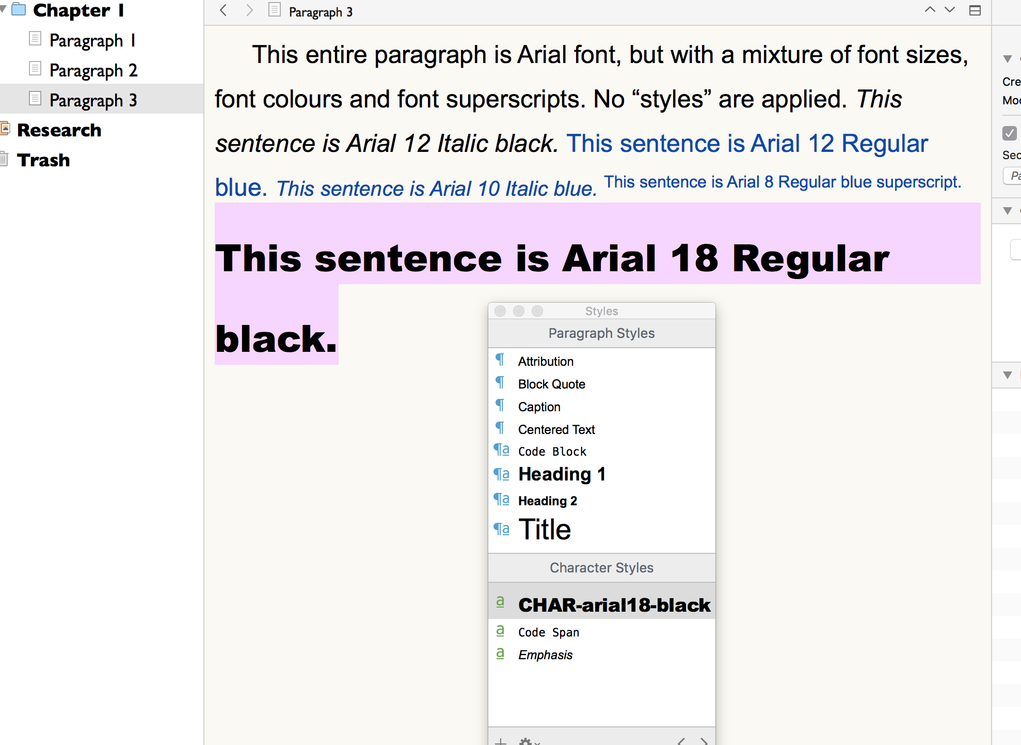The height and width of the screenshot is (745, 1021).
Task: Navigate forward with the editor forward arrow
Action: pos(249,10)
